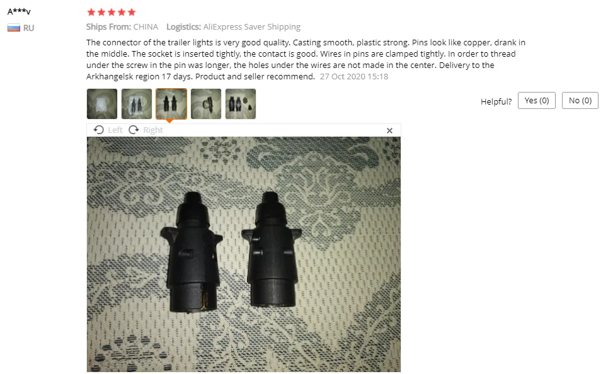This screenshot has width=613, height=374.
Task: Click the reviewer name A***v
Action: [19, 11]
